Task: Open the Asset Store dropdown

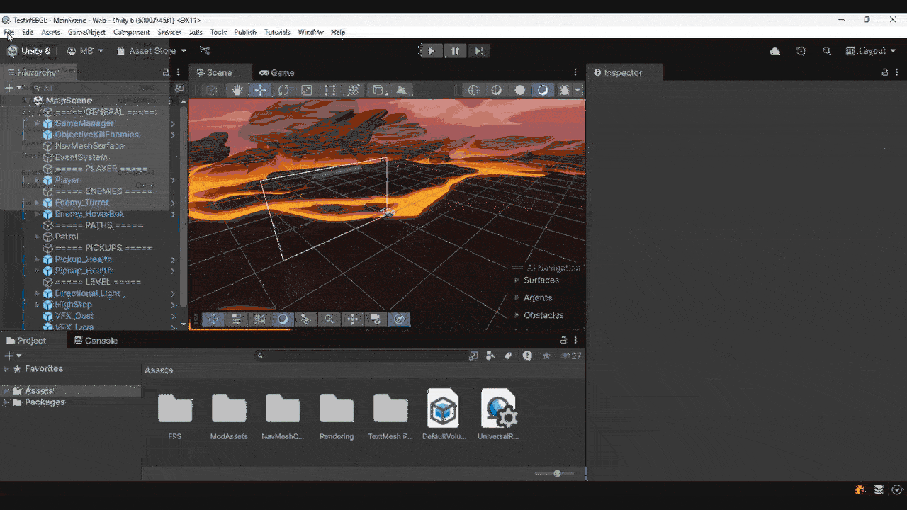Action: [x=152, y=51]
